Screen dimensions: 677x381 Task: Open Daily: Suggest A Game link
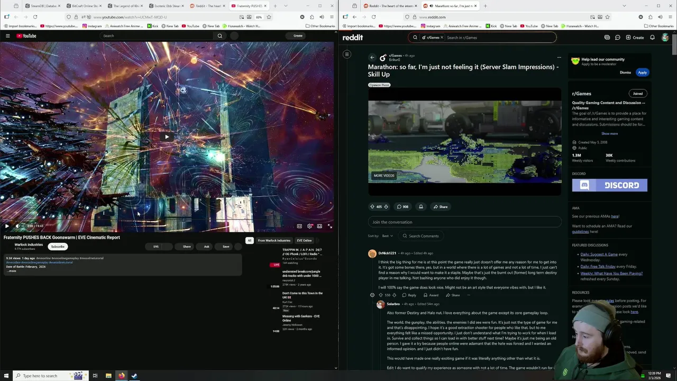(x=599, y=255)
